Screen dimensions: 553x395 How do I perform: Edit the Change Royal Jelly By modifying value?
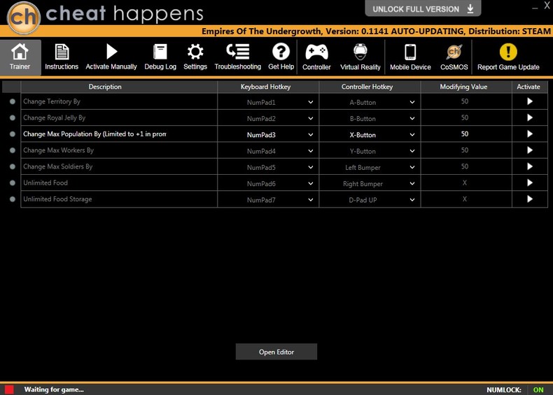coord(466,117)
